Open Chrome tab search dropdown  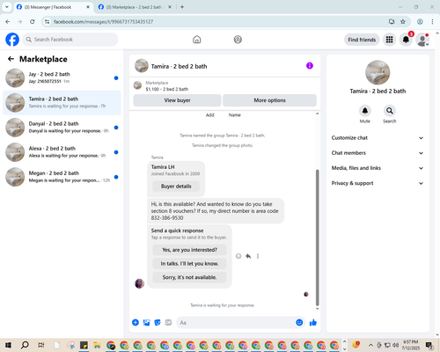(7, 7)
